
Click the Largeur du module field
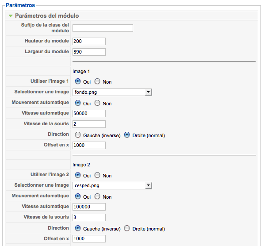pos(89,52)
